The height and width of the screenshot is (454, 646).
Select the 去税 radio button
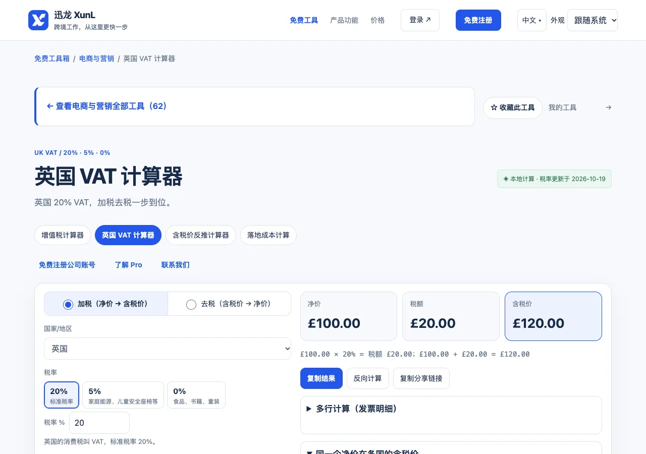click(191, 304)
